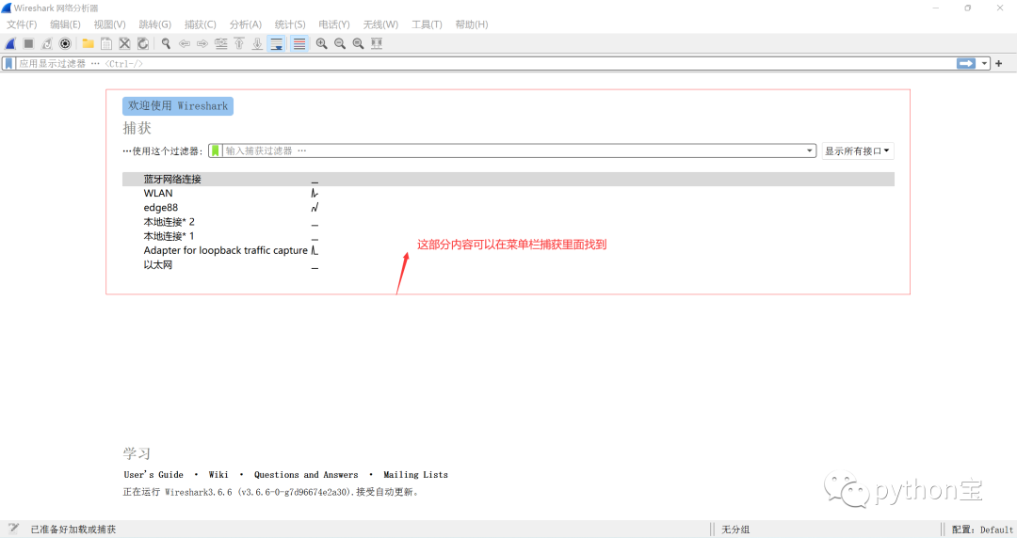This screenshot has height=538, width=1017.
Task: Open the 电话(Y) menu
Action: [334, 24]
